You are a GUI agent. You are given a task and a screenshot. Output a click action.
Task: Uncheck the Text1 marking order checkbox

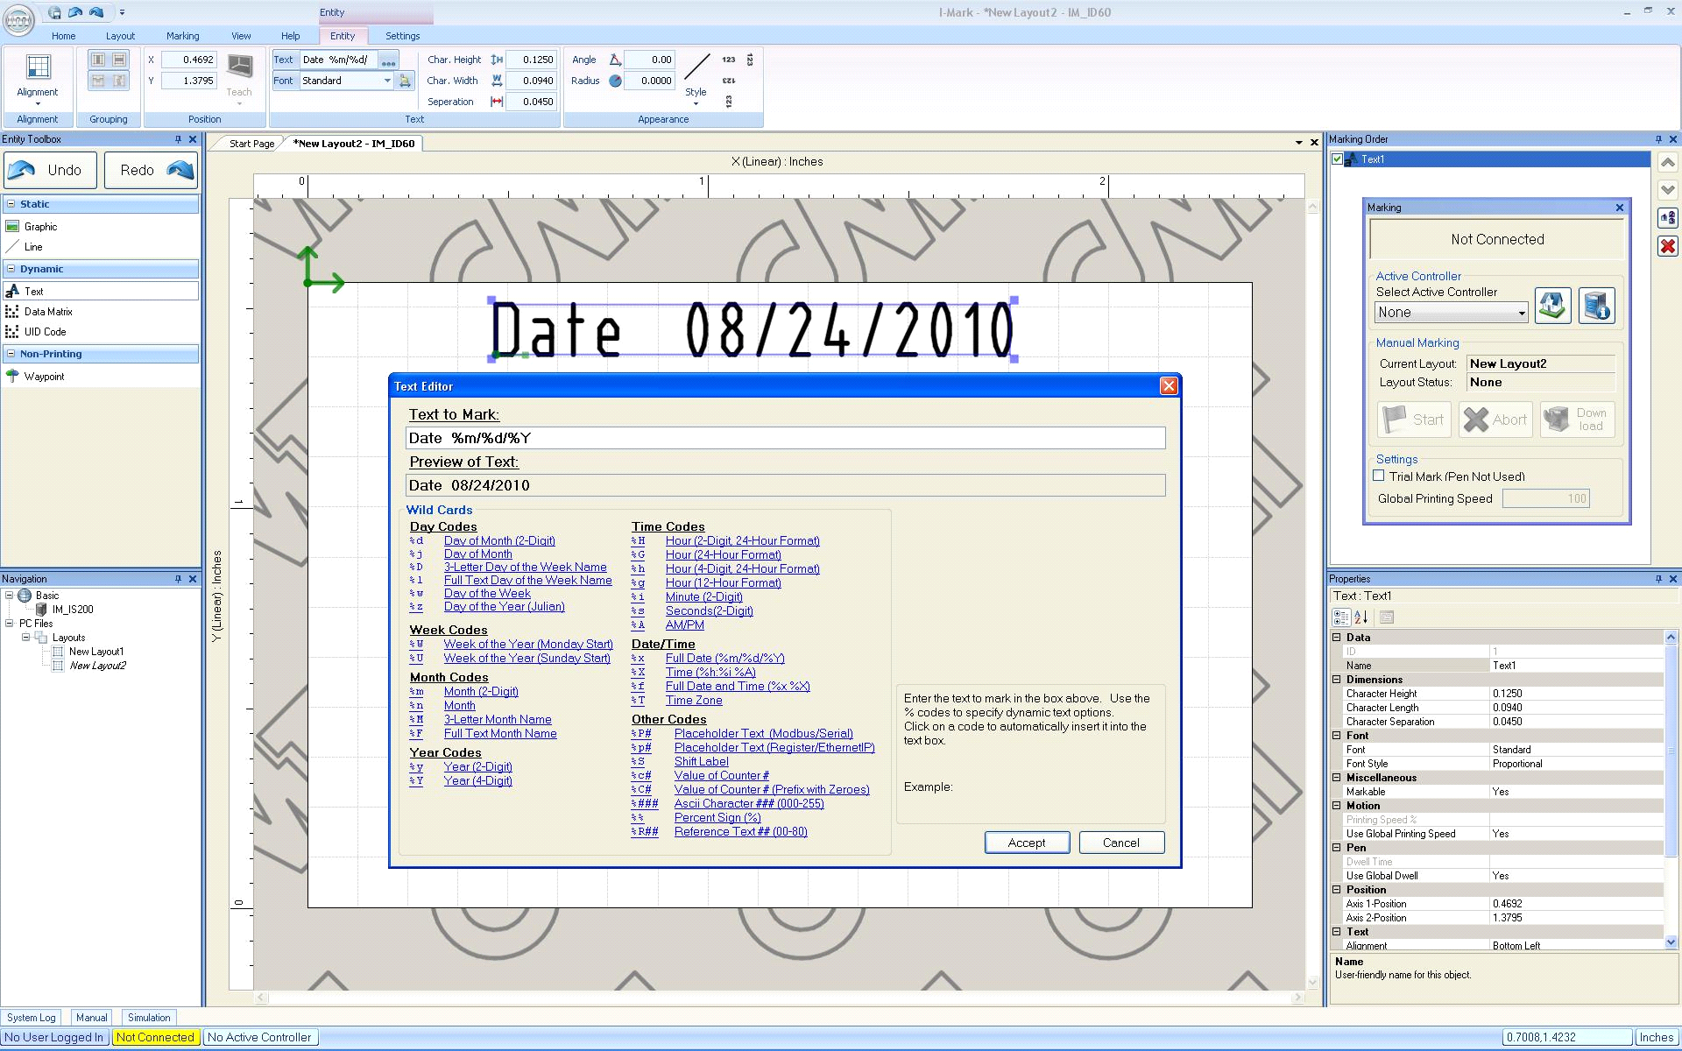(x=1338, y=159)
